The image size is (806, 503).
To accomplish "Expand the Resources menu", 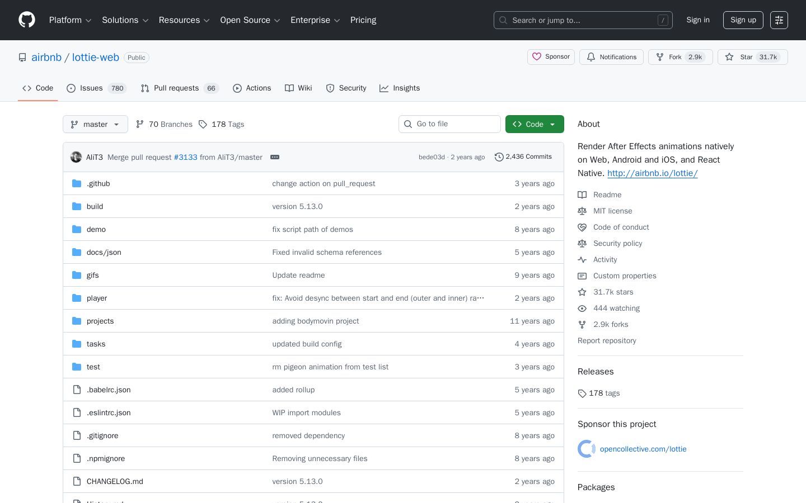I will (x=184, y=20).
